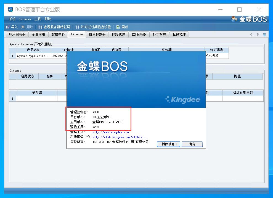
Task: Click the 启用状态 column header
Action: point(27,76)
